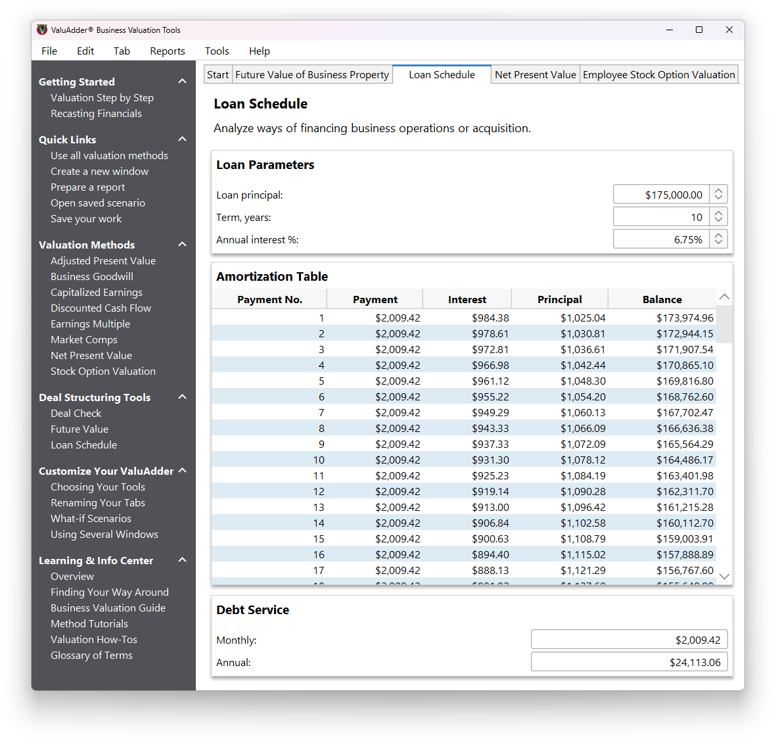Open Earnings Multiple method
The width and height of the screenshot is (776, 743).
(91, 324)
